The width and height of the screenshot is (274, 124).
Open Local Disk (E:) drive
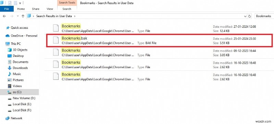point(22,104)
